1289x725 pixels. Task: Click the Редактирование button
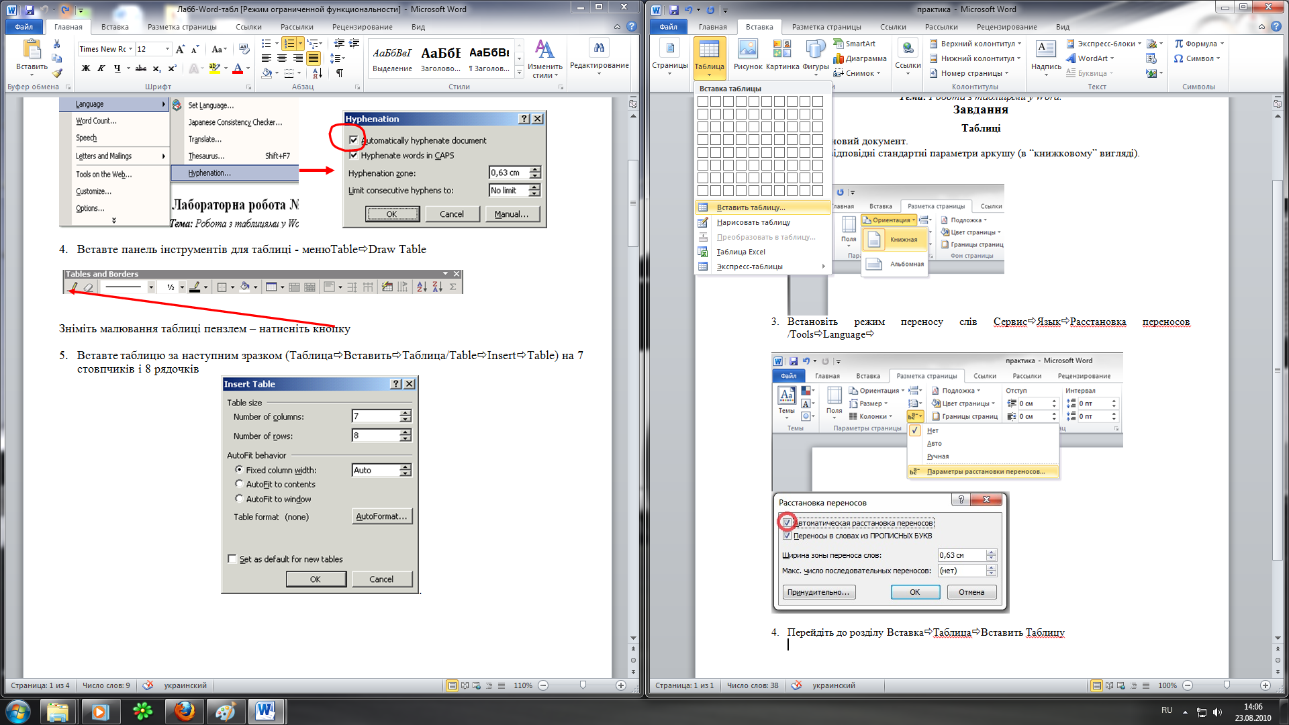(599, 57)
